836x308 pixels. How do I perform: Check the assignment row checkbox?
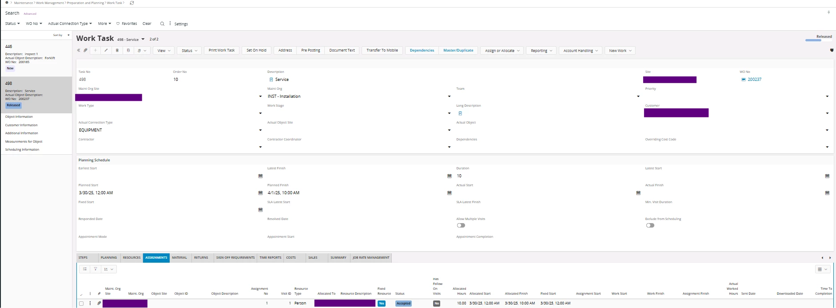coord(81,304)
